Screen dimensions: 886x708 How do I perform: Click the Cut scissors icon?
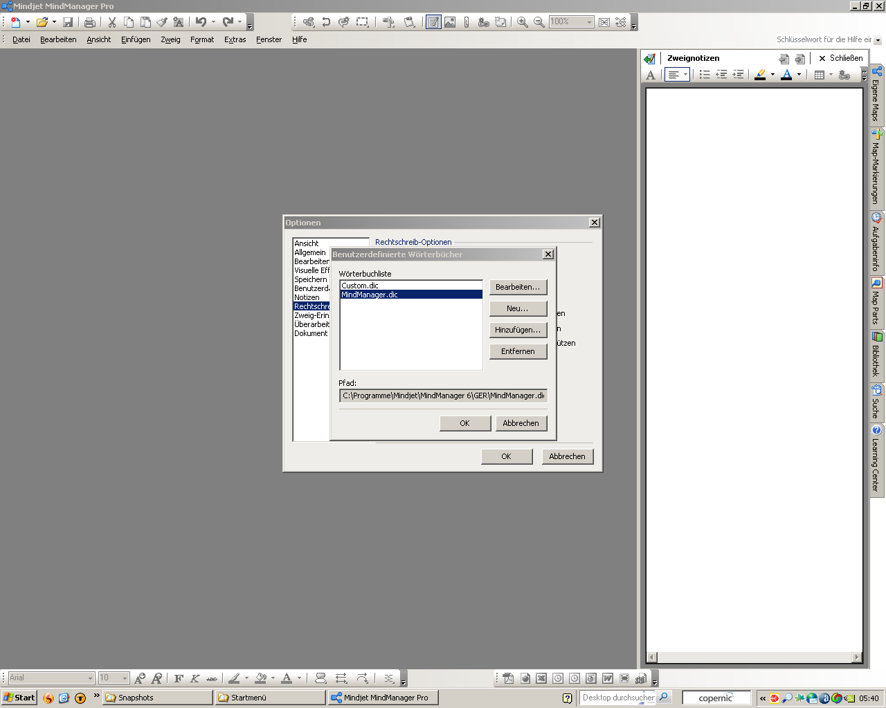tap(111, 22)
